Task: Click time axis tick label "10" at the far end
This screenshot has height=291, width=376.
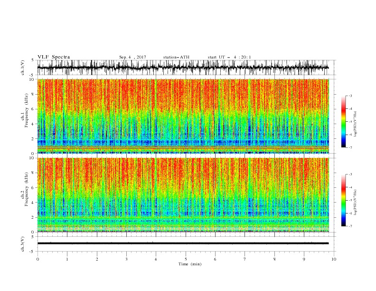Action: coord(334,259)
